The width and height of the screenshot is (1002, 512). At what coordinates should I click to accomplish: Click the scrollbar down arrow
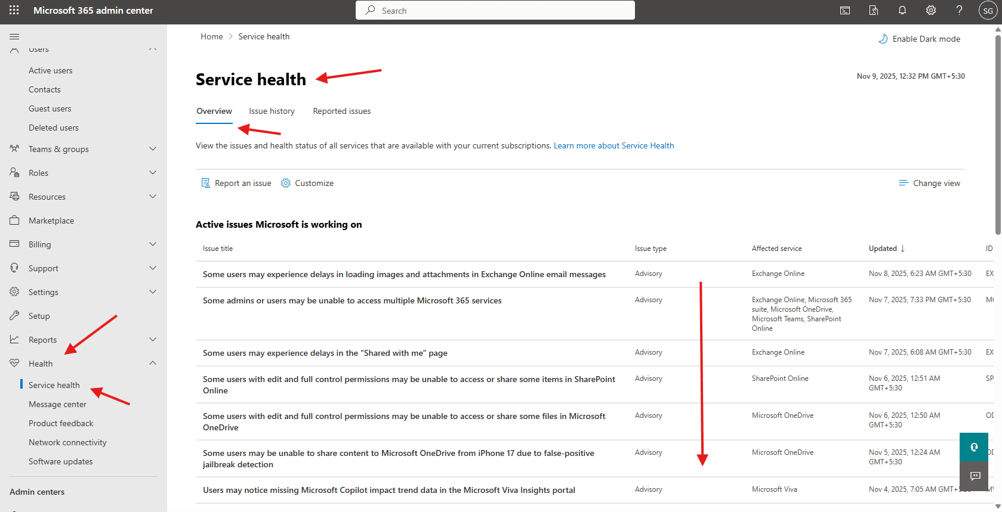point(998,507)
